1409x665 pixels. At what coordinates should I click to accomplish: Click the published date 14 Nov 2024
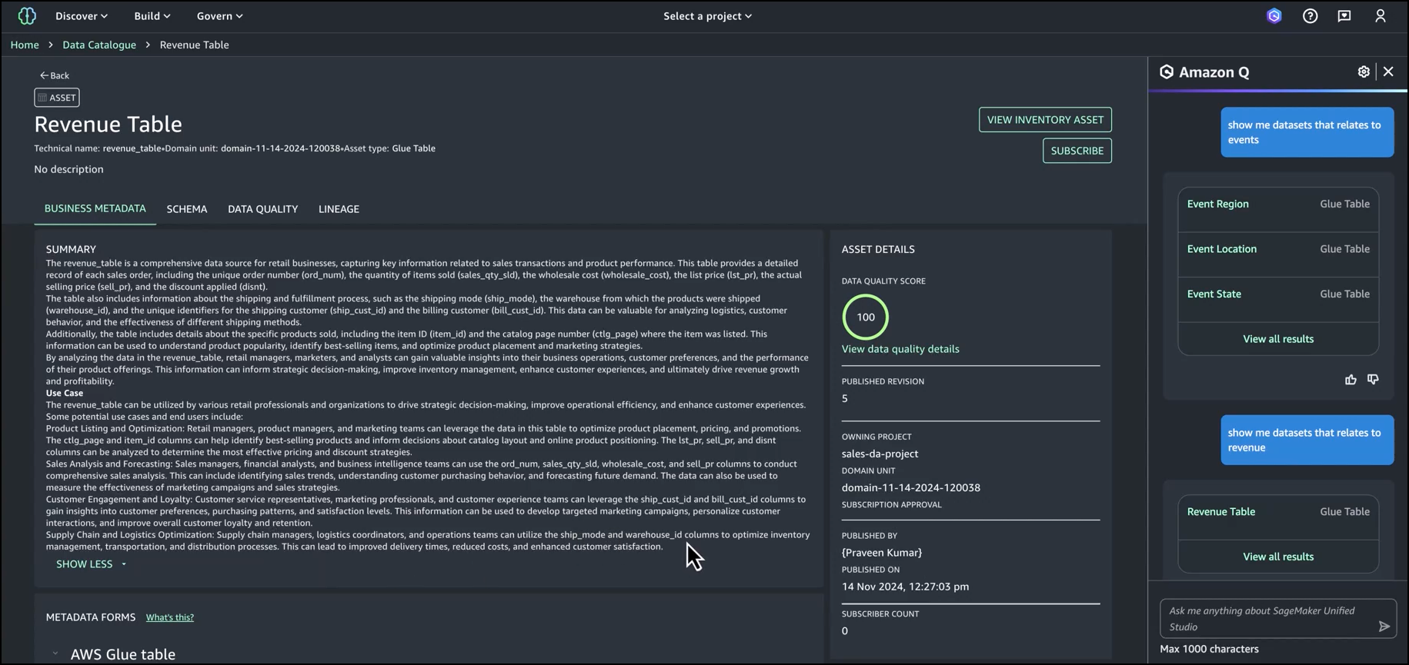tap(905, 587)
